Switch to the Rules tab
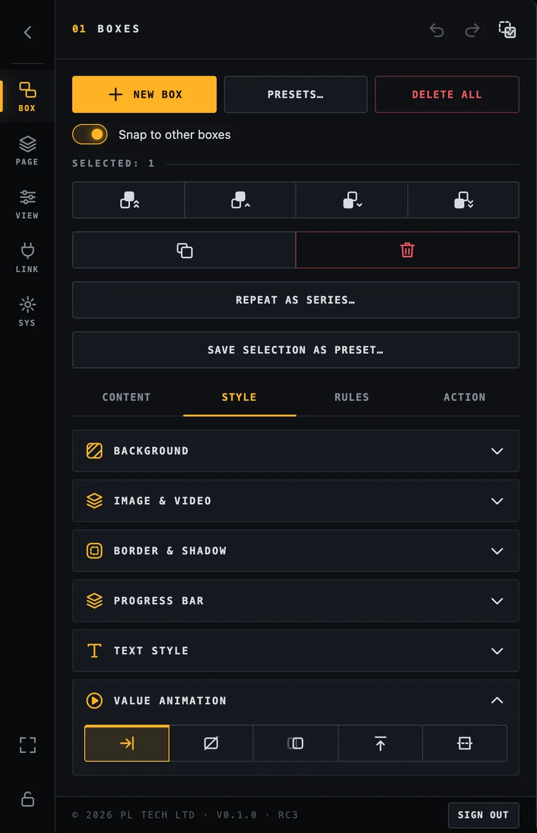537x833 pixels. [x=352, y=397]
